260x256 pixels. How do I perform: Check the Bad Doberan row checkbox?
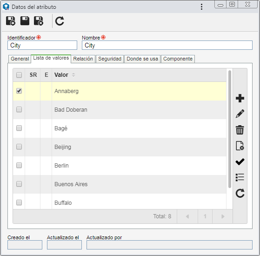click(19, 109)
